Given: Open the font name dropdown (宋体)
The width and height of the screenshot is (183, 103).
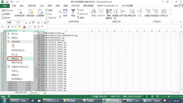Looking at the screenshot, I should click(x=17, y=23).
